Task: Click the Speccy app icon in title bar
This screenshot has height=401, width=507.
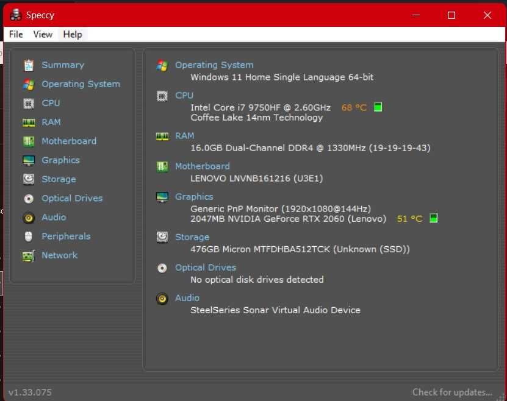Action: 15,15
